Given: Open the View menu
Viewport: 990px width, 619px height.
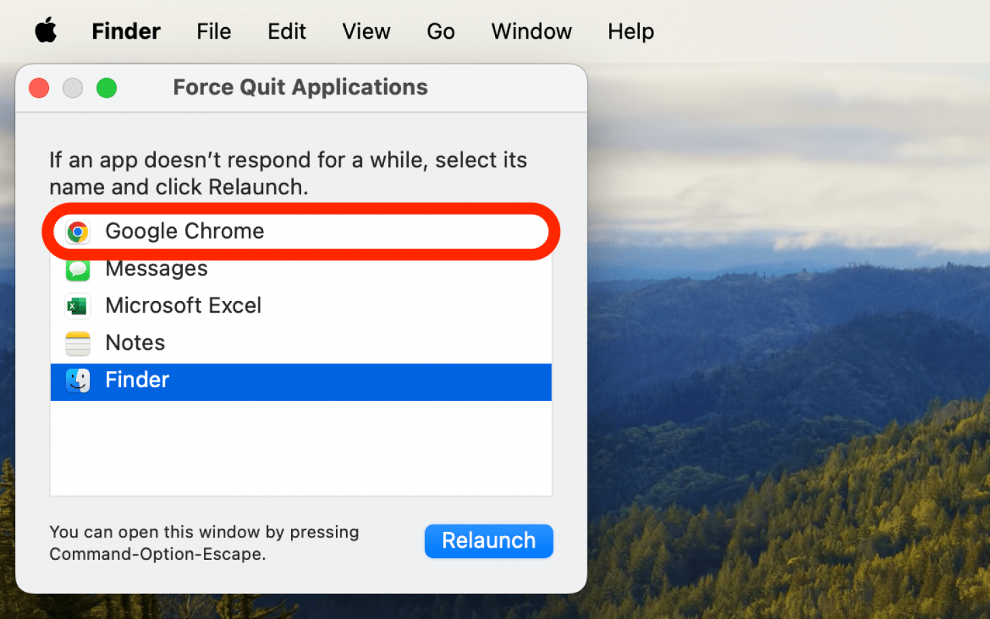Looking at the screenshot, I should tap(366, 31).
